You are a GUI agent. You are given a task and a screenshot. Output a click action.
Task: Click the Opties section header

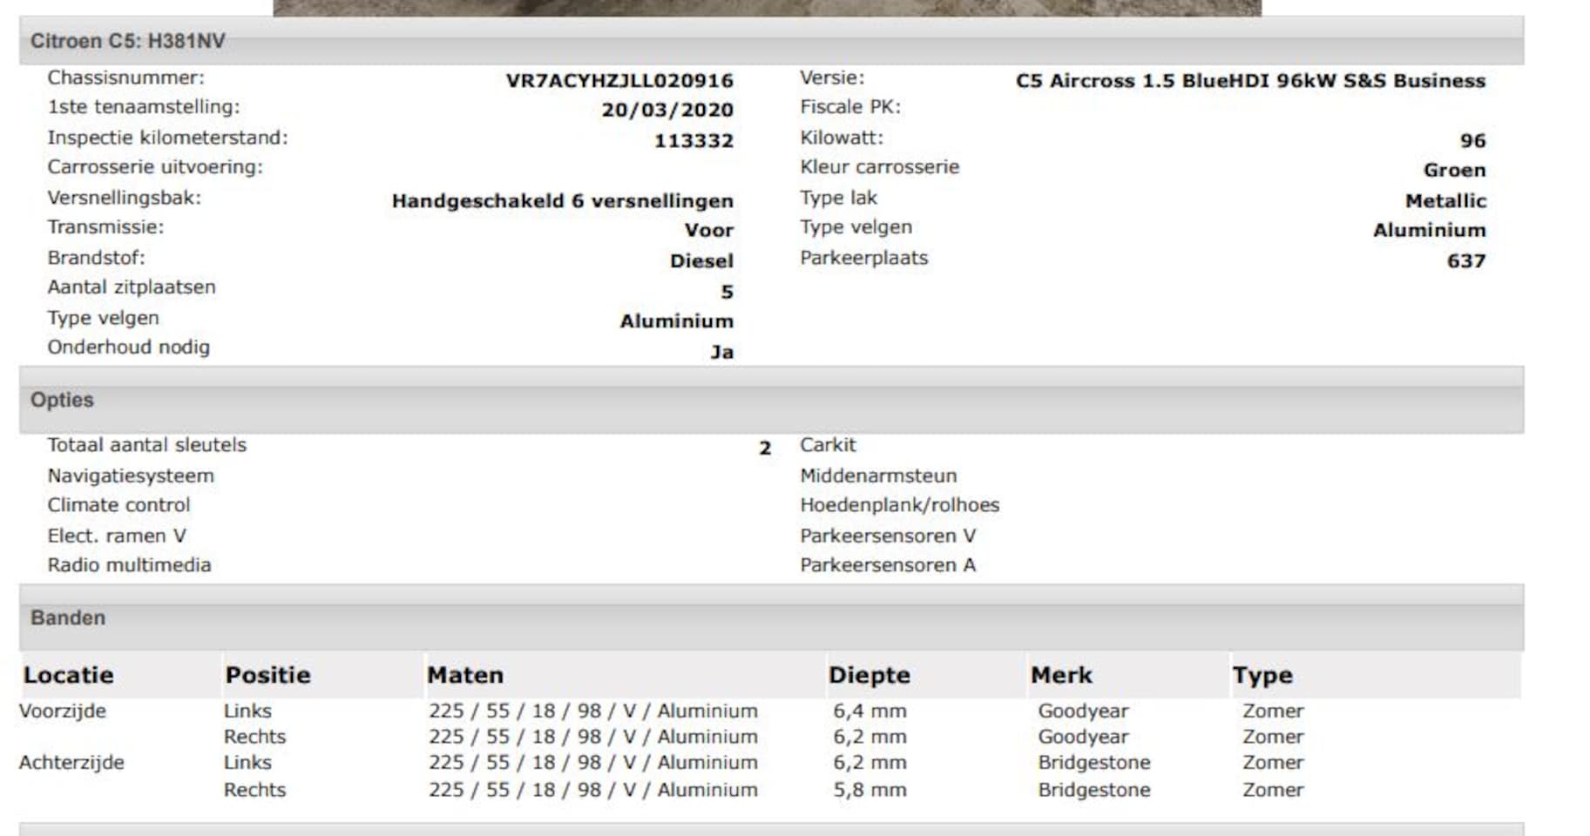pyautogui.click(x=62, y=400)
